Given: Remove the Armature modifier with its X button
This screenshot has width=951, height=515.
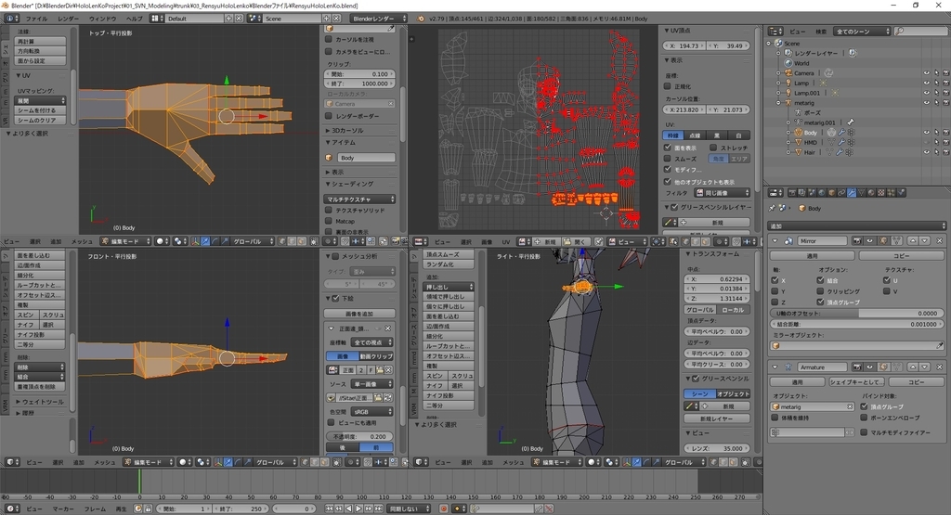Looking at the screenshot, I should [x=940, y=367].
